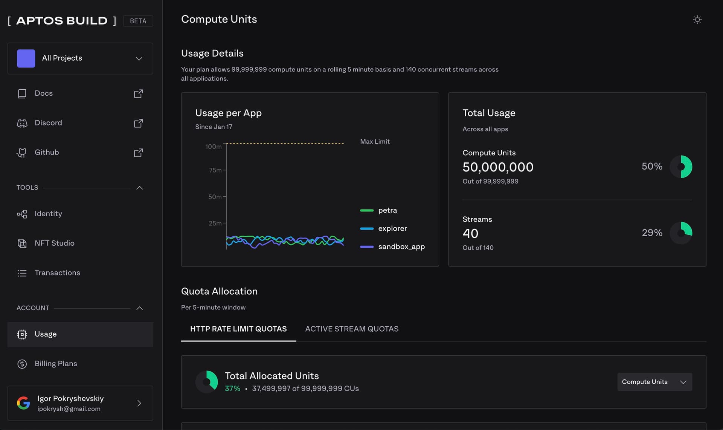Open the NFT Studio cube icon
This screenshot has height=430, width=723.
(22, 243)
